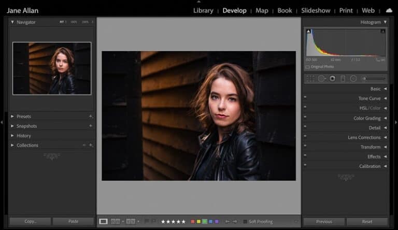Set Navigator zoom to 100%

[74, 22]
